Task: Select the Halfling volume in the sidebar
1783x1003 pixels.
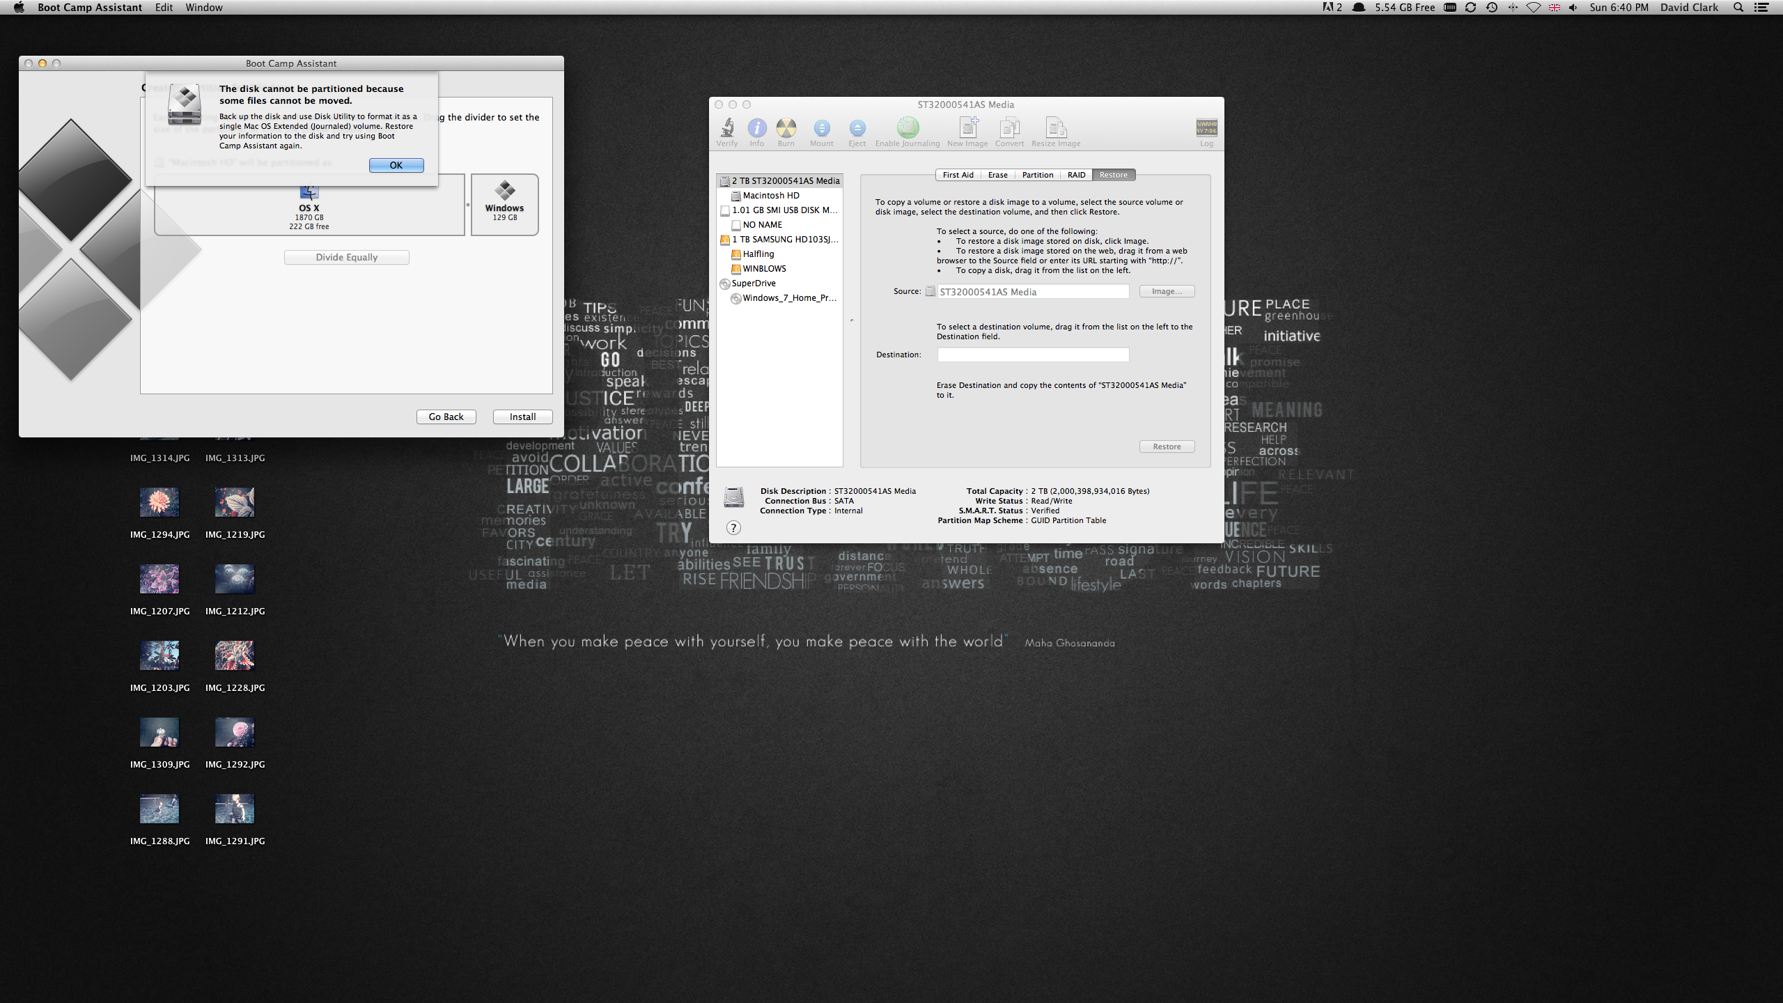Action: pyautogui.click(x=779, y=254)
